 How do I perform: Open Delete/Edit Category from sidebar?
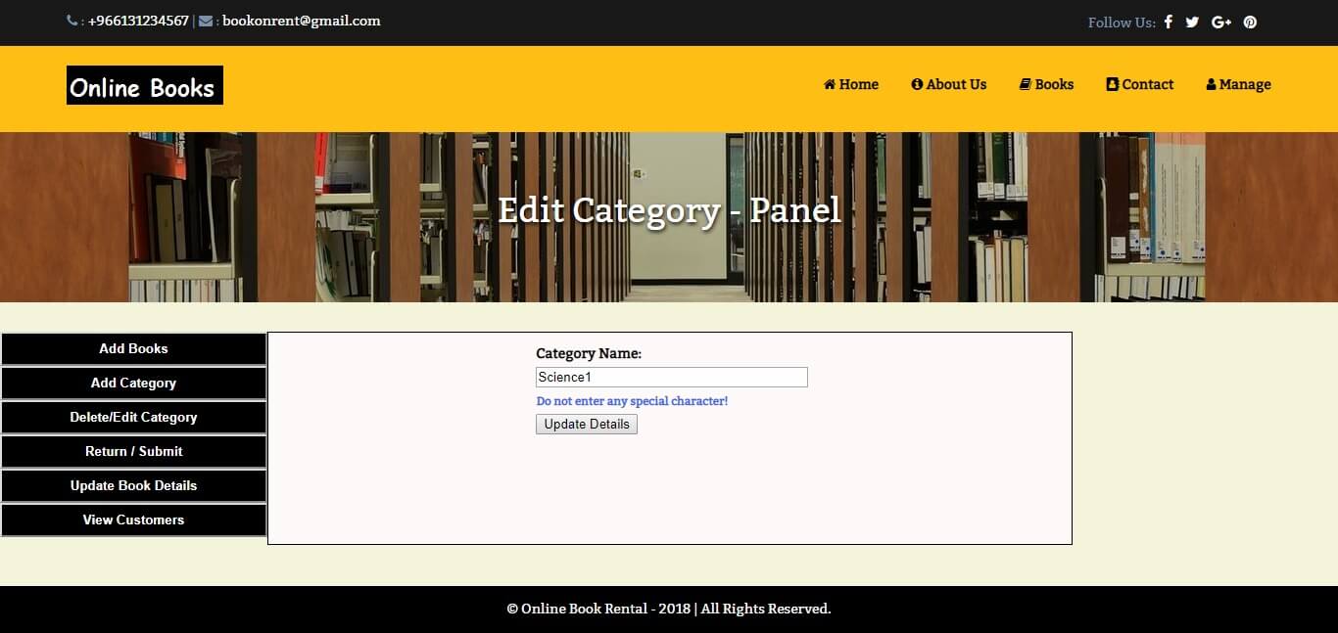[x=133, y=418]
